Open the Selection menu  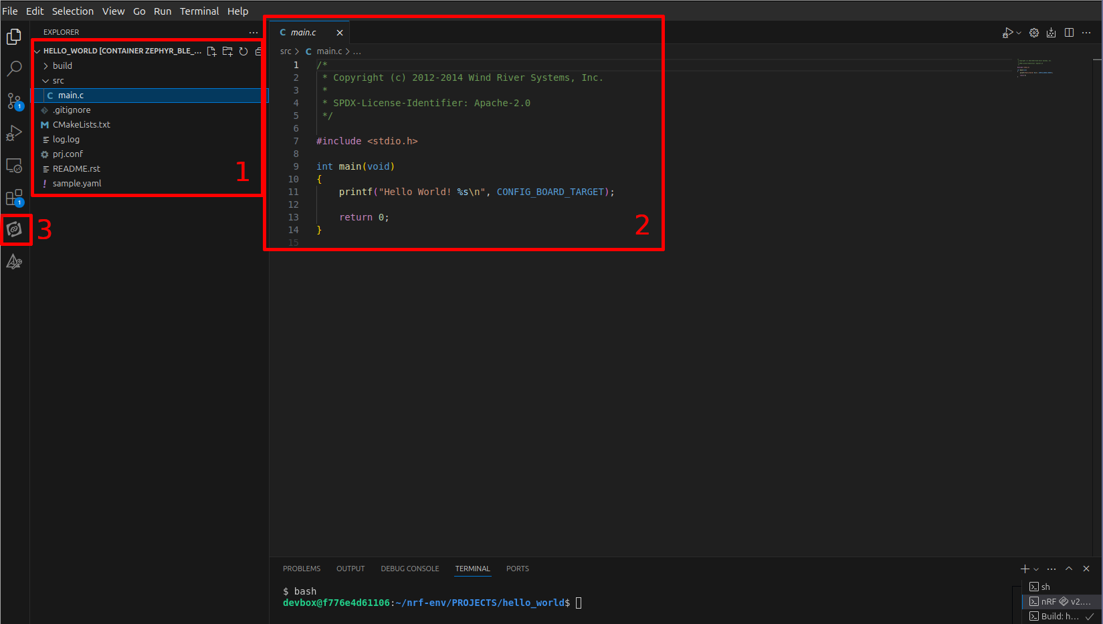pyautogui.click(x=73, y=11)
